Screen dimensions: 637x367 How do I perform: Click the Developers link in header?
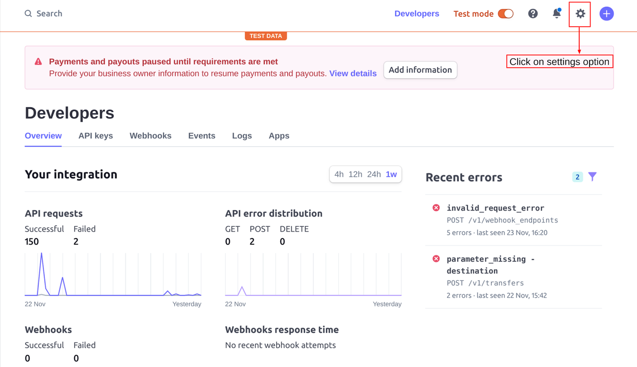click(417, 14)
